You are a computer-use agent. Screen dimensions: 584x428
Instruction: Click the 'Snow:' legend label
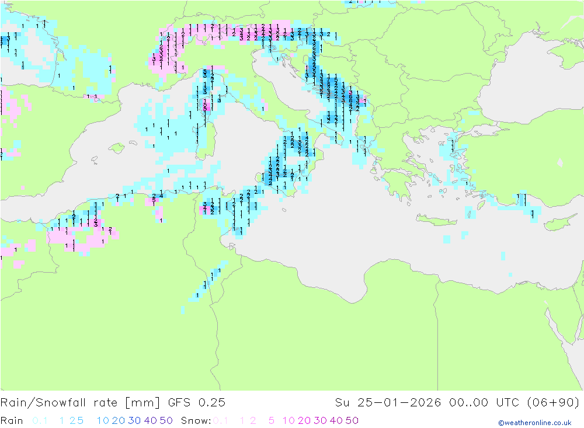(x=196, y=420)
